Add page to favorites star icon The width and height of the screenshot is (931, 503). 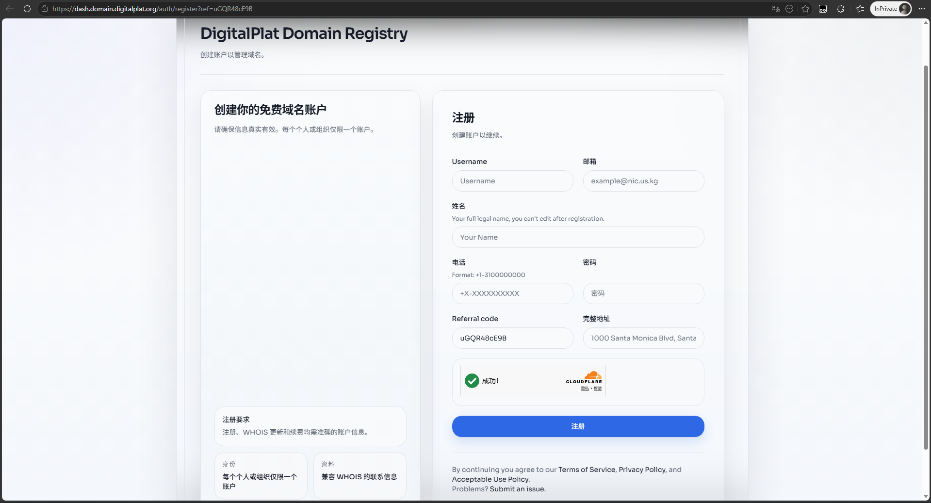[x=805, y=9]
